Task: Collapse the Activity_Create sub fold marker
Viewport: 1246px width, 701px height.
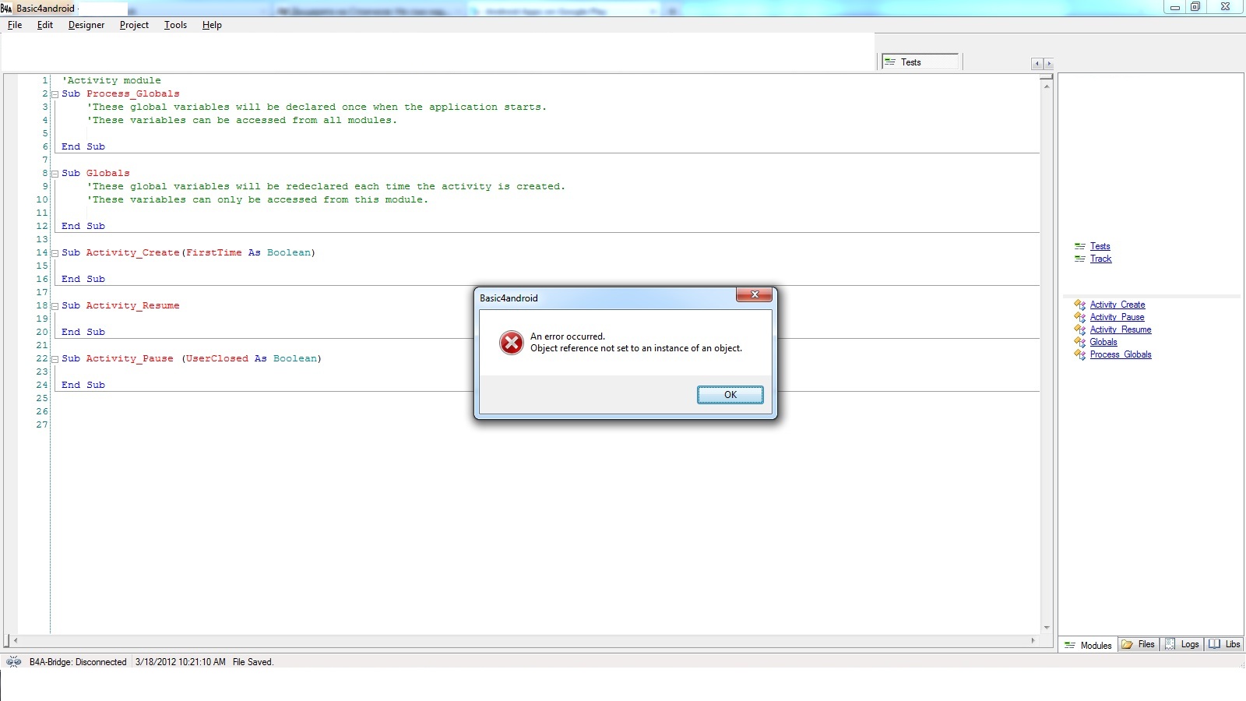Action: [x=55, y=253]
